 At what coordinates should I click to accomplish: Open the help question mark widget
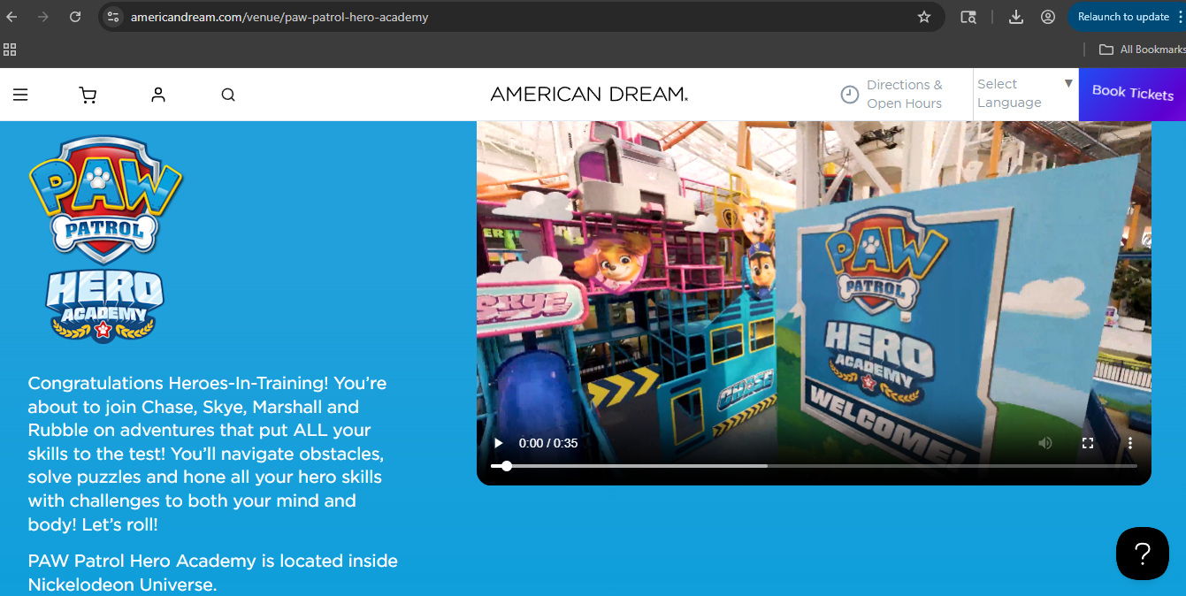(x=1142, y=554)
